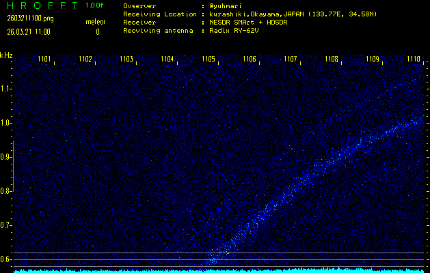Viewport: 430px width, 273px height.
Task: Click the 0.6 frequency axis label
Action: 6,259
